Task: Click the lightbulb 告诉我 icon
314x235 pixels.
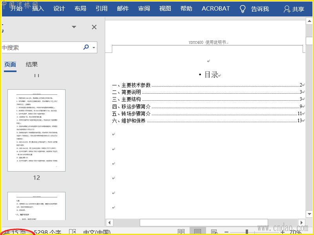Action: point(243,9)
